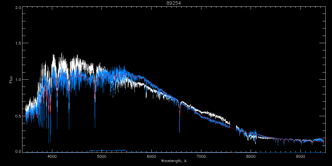Click the 0.5 flux tick label
This screenshot has width=332, height=166.
click(18, 116)
